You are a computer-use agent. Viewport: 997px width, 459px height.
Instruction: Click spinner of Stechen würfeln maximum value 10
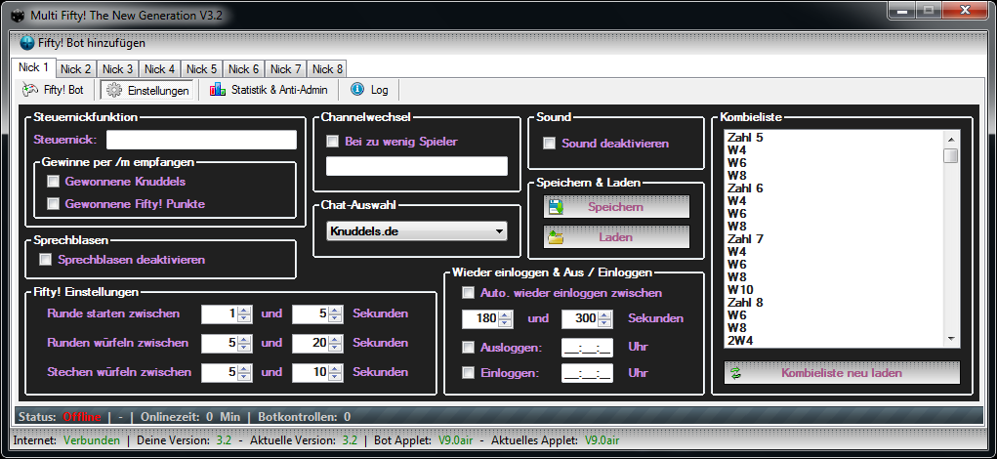coord(336,372)
